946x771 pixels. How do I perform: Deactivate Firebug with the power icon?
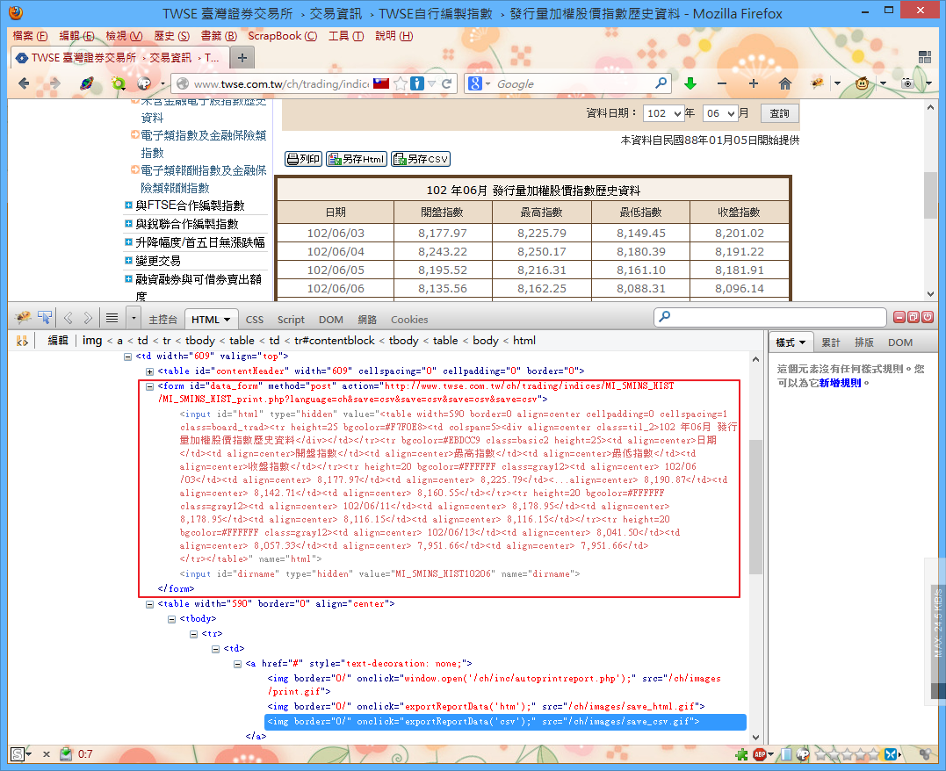[x=928, y=317]
